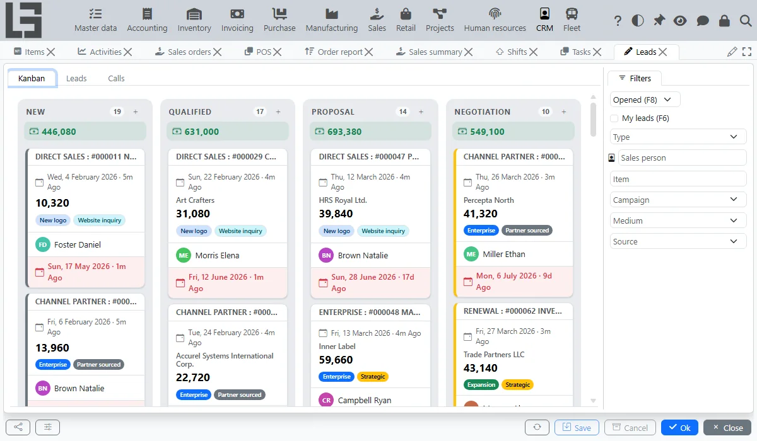This screenshot has height=441, width=757.
Task: Open the HRS Royal Ltd. lead card
Action: coord(370,224)
